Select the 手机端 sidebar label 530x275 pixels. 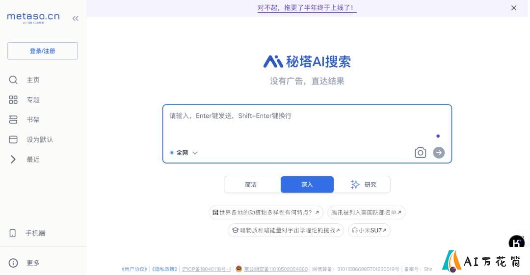pyautogui.click(x=35, y=233)
